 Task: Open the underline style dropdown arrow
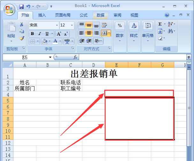pos(52,34)
